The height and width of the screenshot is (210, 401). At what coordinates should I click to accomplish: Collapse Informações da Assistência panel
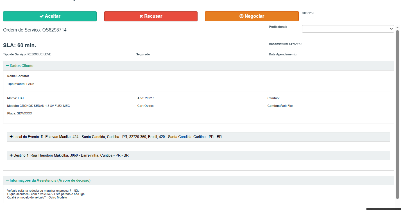199,180
